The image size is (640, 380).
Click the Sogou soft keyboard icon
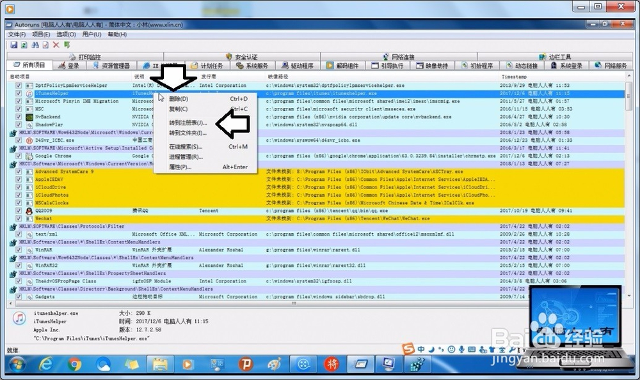point(472,349)
